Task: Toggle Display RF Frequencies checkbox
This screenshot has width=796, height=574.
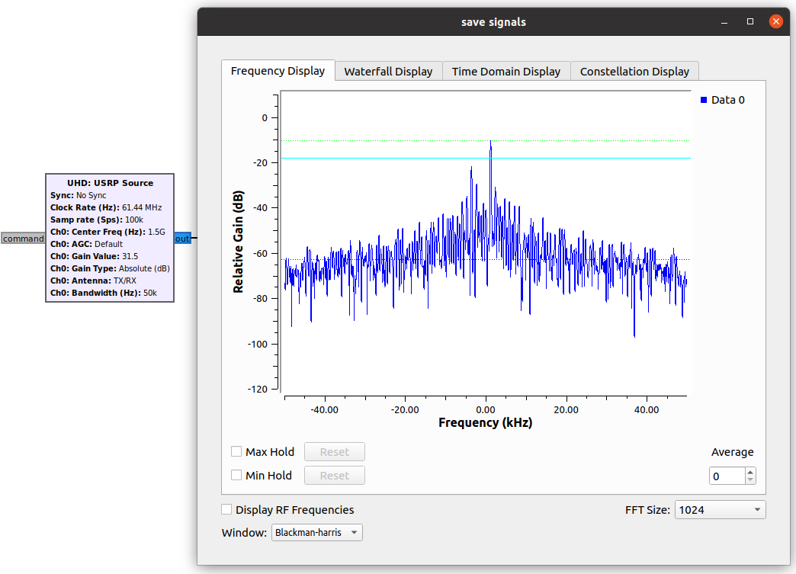Action: pyautogui.click(x=226, y=509)
